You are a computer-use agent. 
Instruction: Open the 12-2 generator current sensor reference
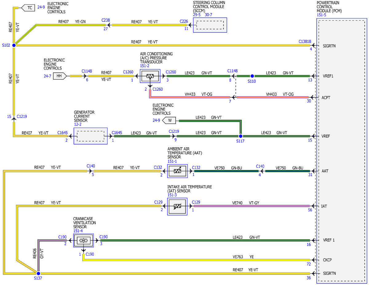[78, 125]
